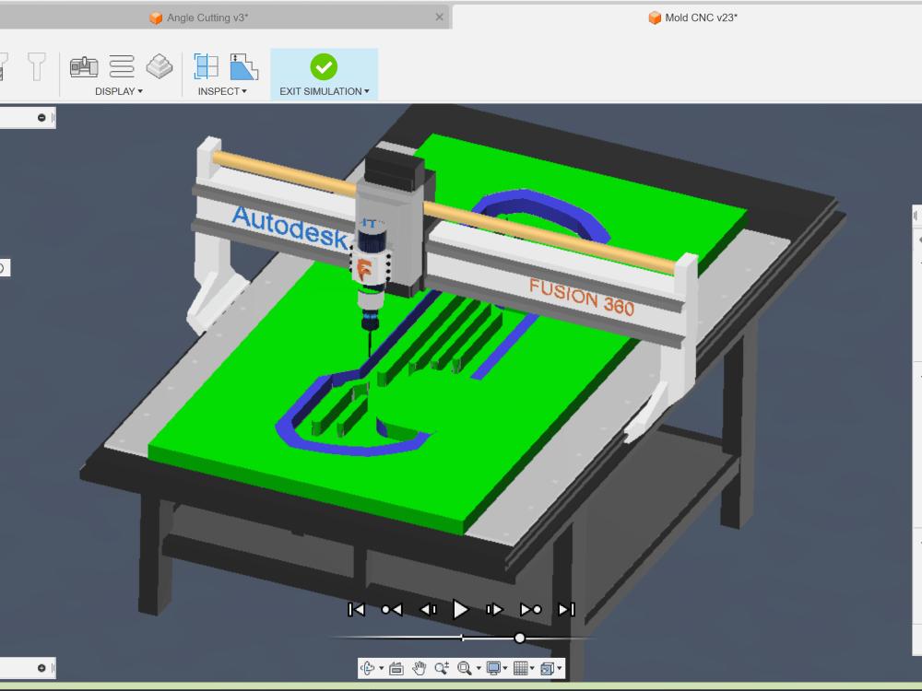This screenshot has height=691, width=922.
Task: Collapse the left browser panel arrow
Action: pos(40,117)
